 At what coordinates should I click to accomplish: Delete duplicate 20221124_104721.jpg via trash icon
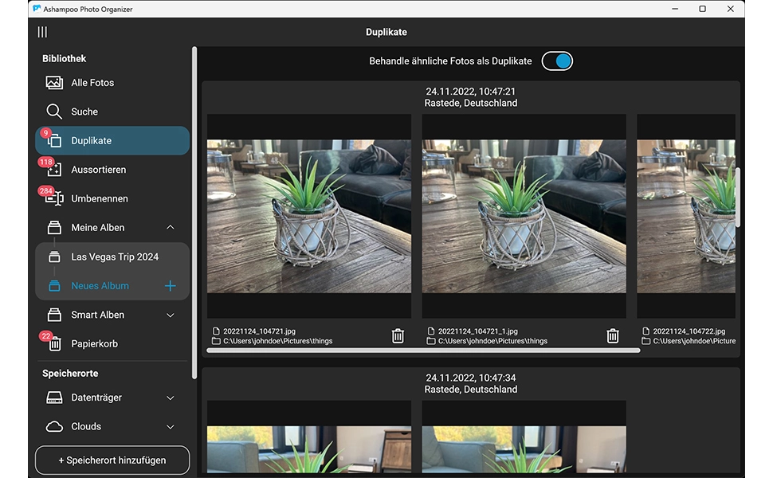[398, 335]
